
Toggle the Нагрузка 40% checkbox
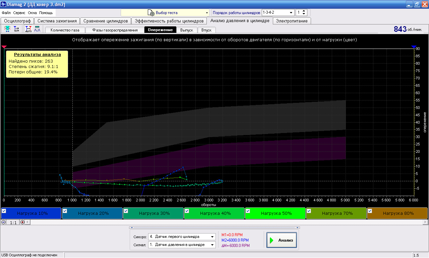click(x=187, y=211)
